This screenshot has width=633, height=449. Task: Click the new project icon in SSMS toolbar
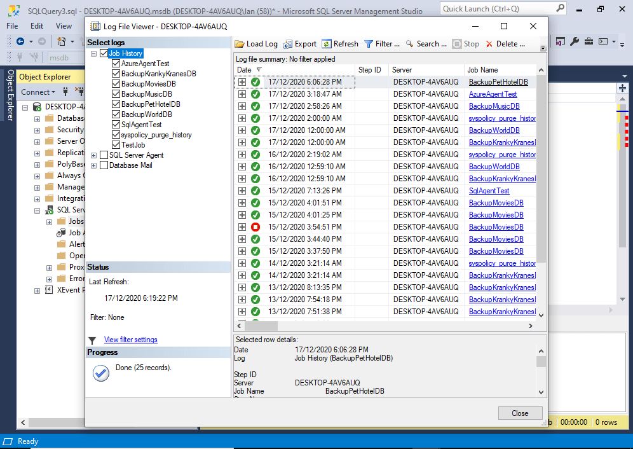(x=62, y=41)
